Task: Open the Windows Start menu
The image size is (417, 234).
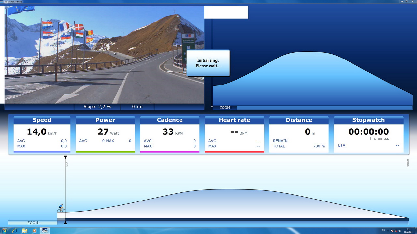Action: (5, 231)
